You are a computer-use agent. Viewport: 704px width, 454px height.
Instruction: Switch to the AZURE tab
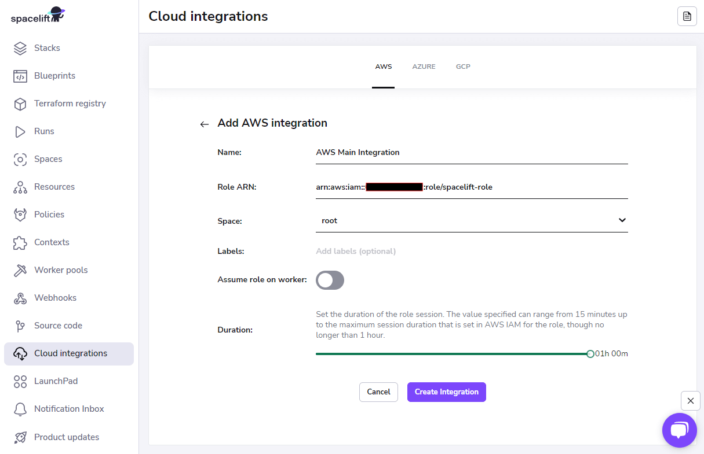(424, 67)
